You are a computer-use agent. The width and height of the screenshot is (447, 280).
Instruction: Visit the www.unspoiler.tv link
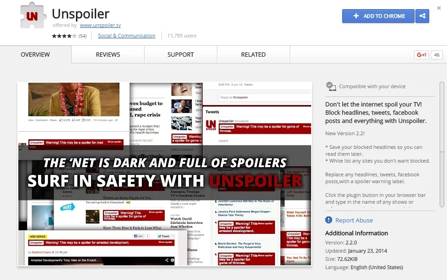pyautogui.click(x=100, y=25)
